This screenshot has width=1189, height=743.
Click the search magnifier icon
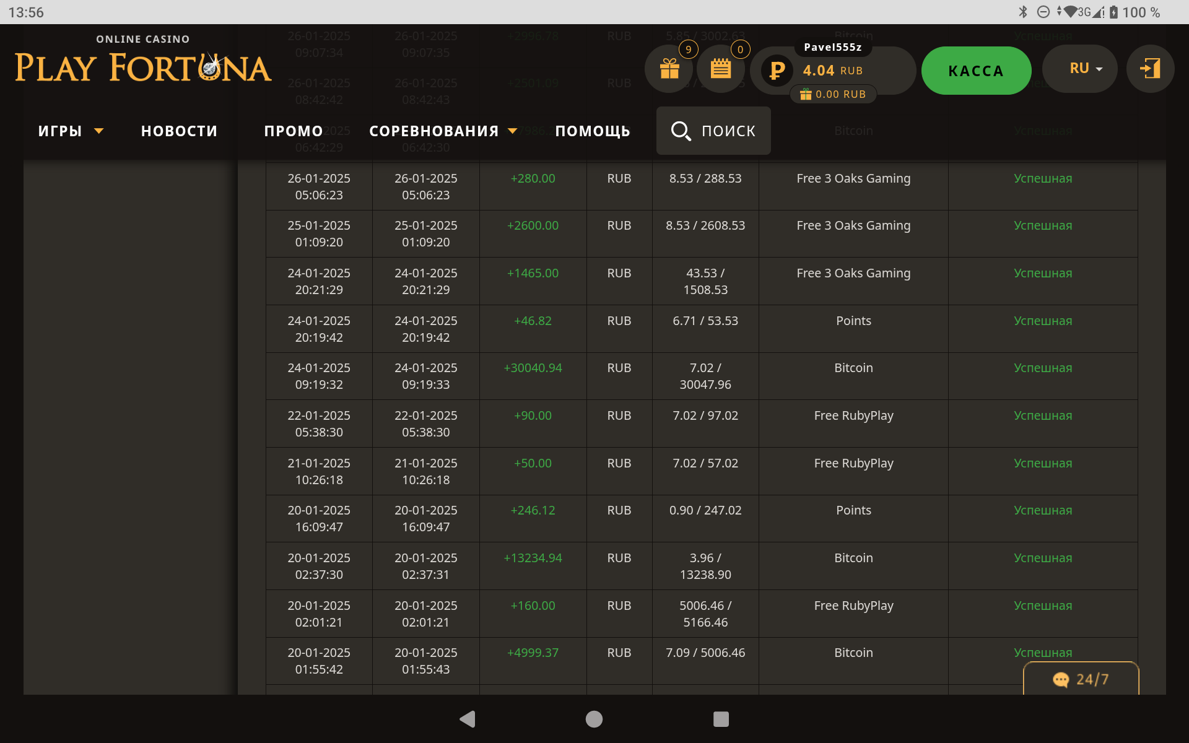pyautogui.click(x=681, y=131)
